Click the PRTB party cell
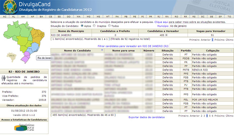234x138 pixels. 186,70
